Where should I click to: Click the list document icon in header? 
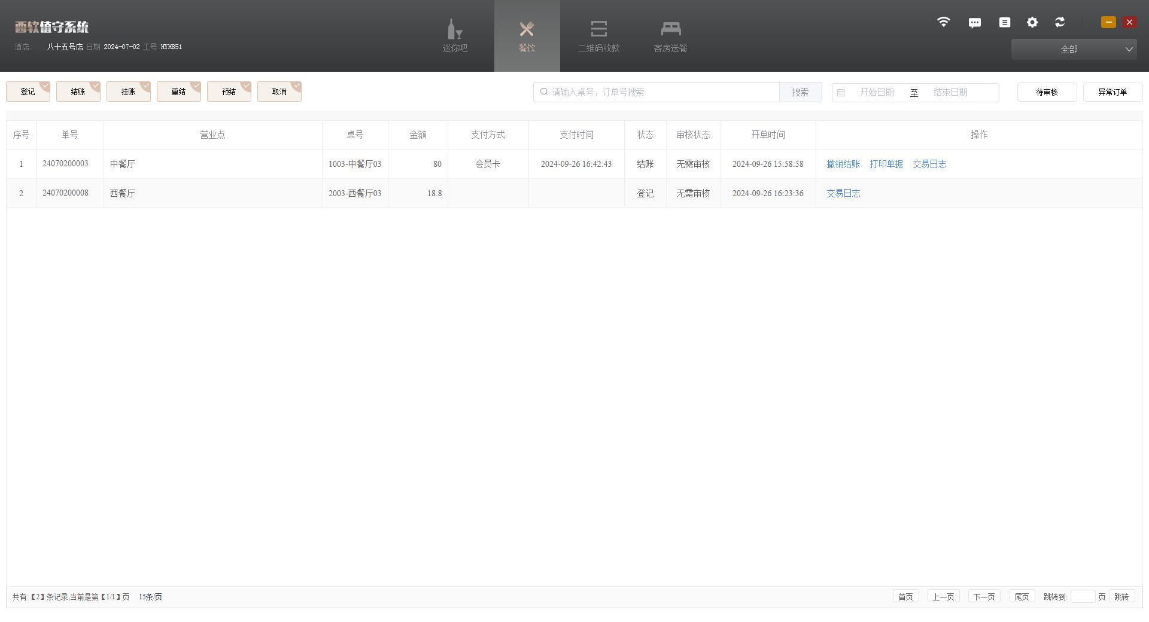1004,22
